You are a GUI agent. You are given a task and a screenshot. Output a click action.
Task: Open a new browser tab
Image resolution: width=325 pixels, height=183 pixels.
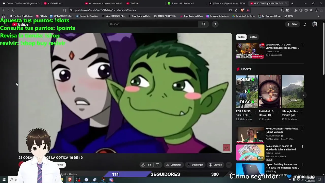click(x=292, y=3)
